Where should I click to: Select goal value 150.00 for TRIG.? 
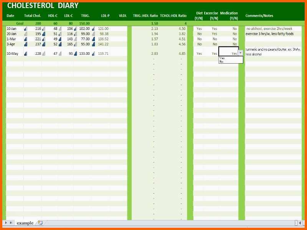coord(84,23)
